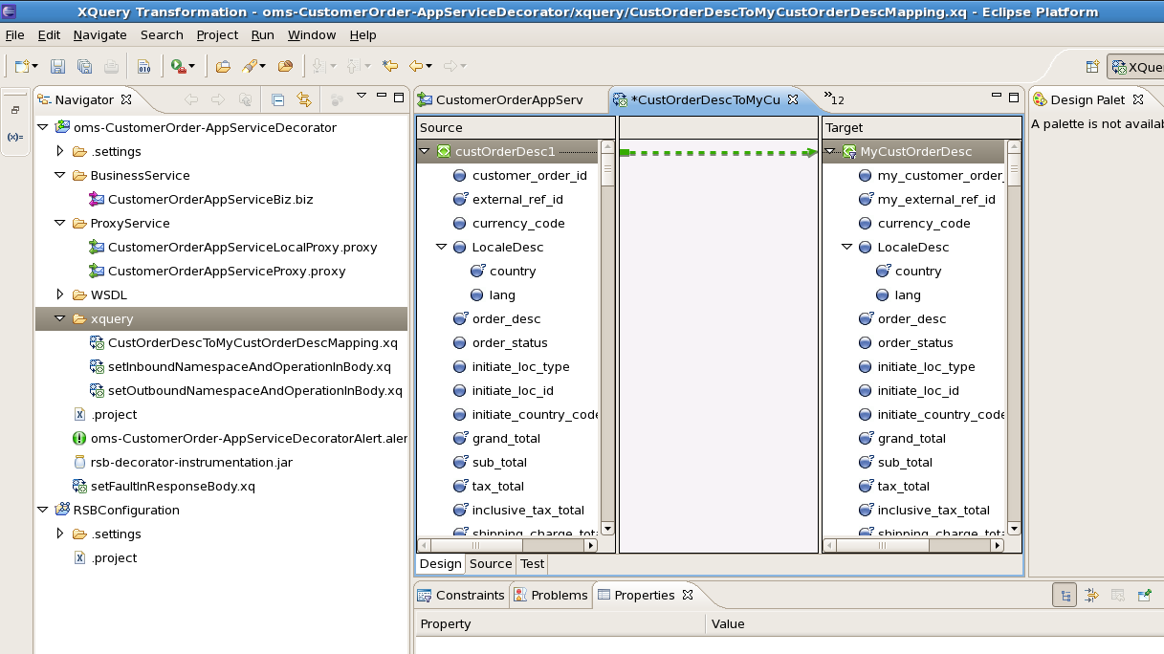Click the Value column header
1164x654 pixels.
(935, 623)
